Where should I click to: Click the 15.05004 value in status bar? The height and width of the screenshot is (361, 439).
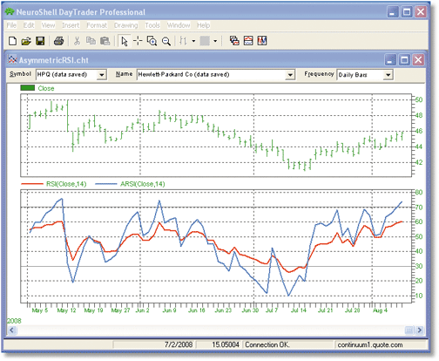tap(226, 344)
